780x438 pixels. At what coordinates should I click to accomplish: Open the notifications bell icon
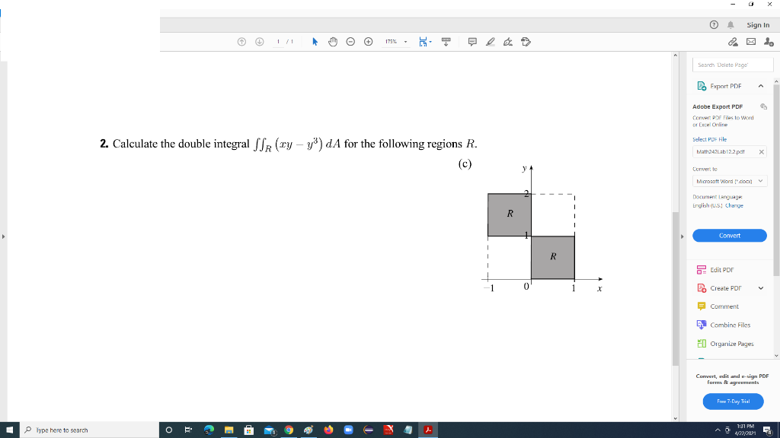coord(730,24)
